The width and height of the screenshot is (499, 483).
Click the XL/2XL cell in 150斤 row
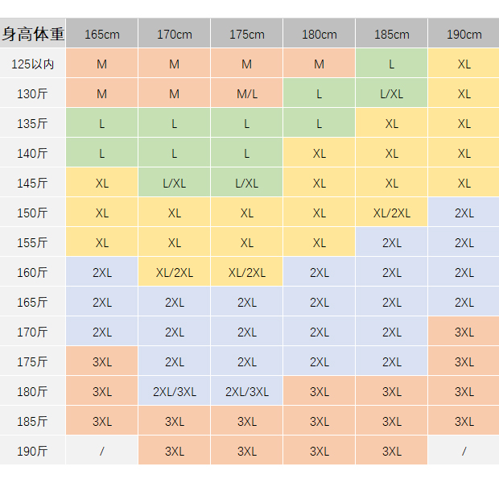coord(392,213)
